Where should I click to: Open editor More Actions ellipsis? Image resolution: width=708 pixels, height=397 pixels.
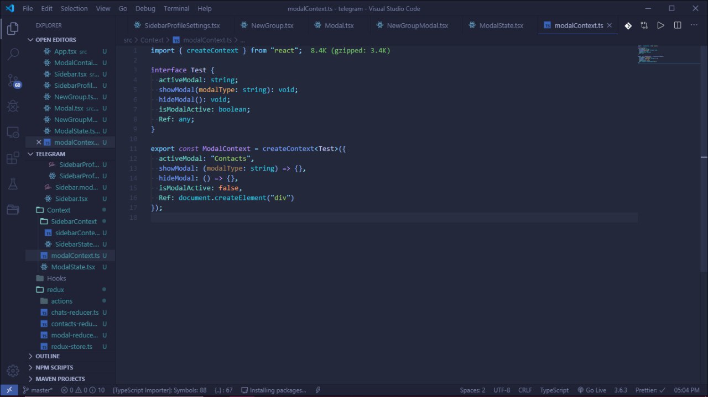click(x=694, y=25)
